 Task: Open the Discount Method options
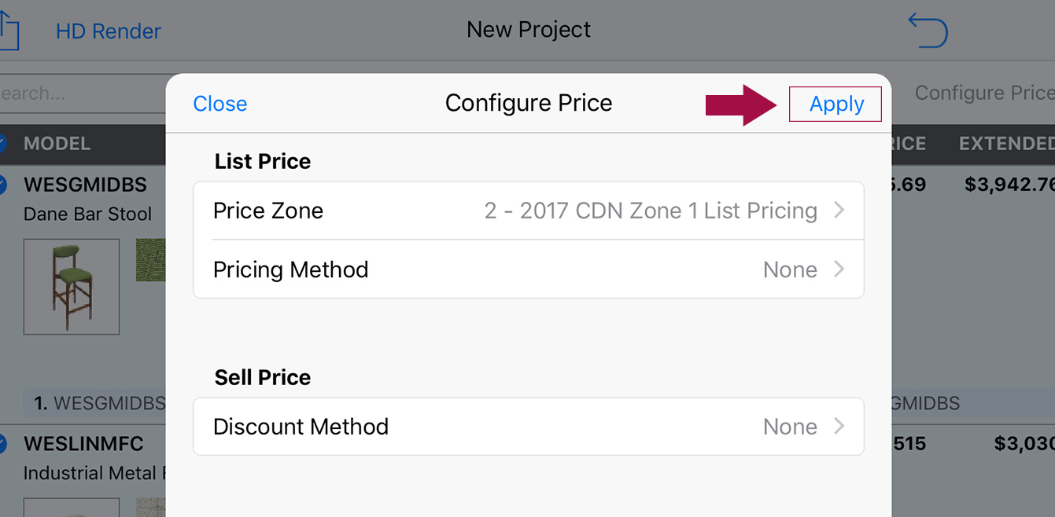(529, 427)
